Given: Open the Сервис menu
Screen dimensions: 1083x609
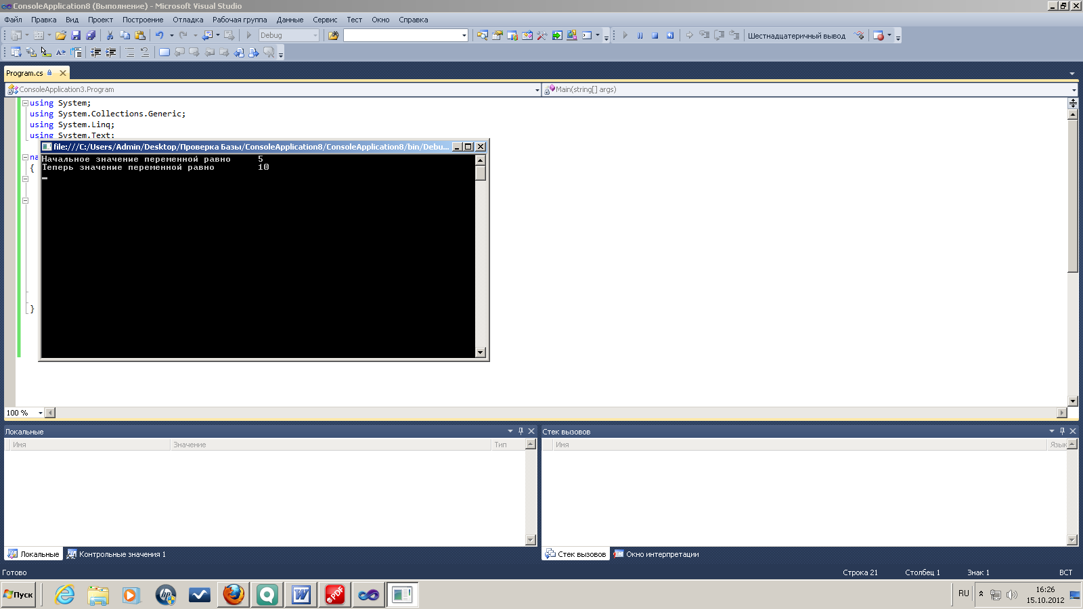Looking at the screenshot, I should click(325, 20).
